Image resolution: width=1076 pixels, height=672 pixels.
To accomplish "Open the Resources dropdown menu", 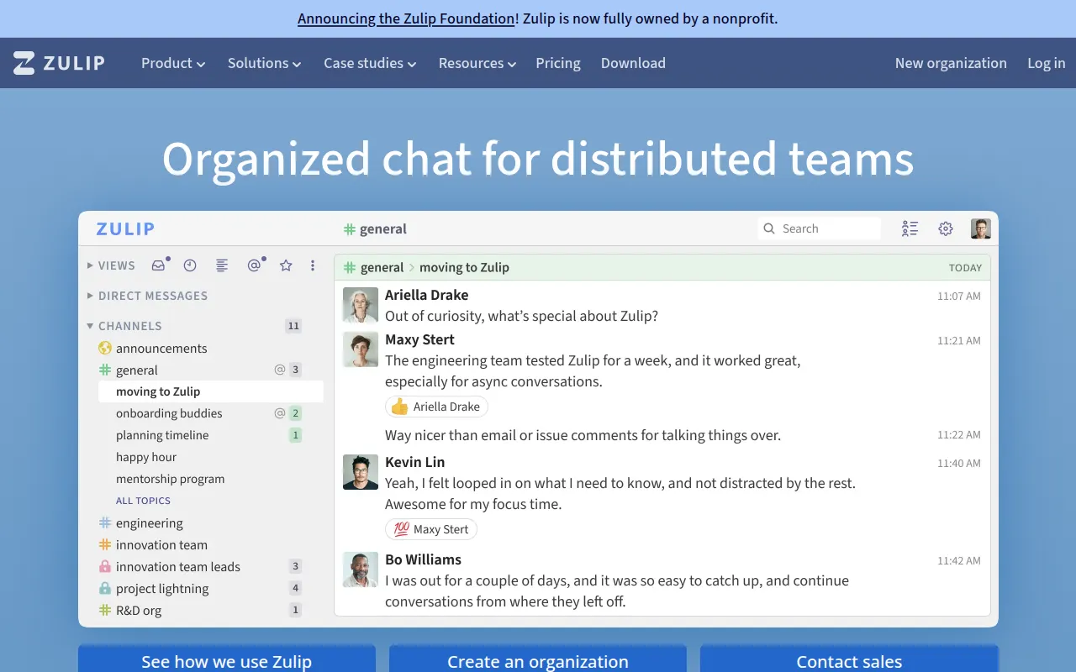I will coord(477,63).
